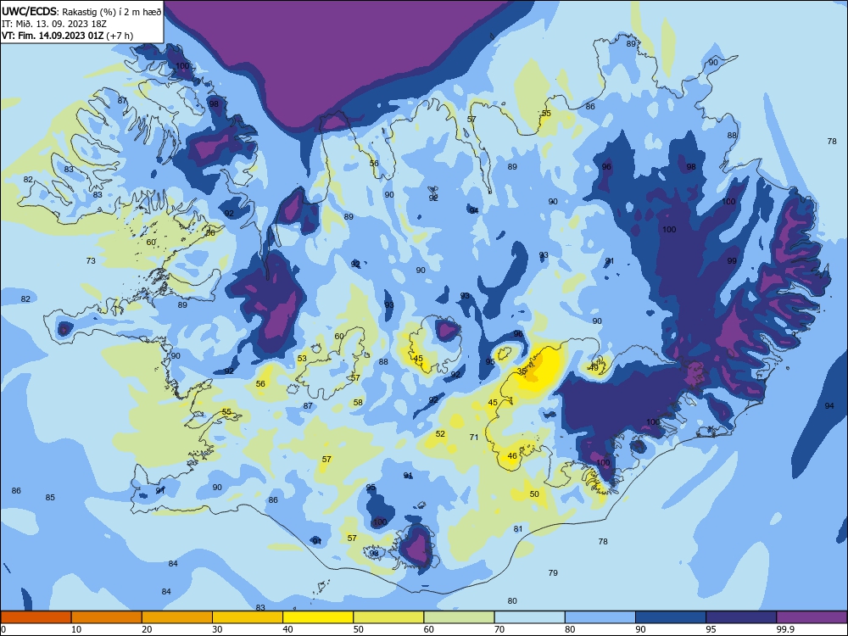Viewport: 848px width, 636px height.
Task: Click the legend tick label 95
Action: point(711,629)
